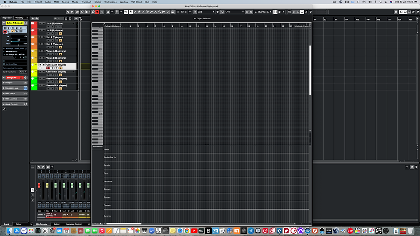Click Add Track Using Preset icon
Viewport: 420px width, 236px height.
click(x=37, y=18)
